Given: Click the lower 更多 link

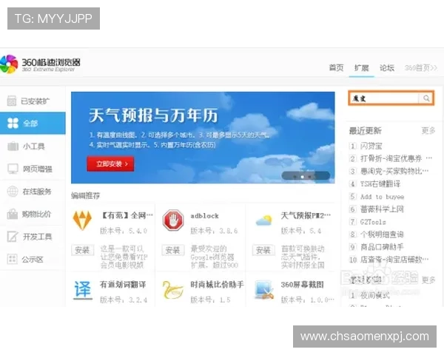Looking at the screenshot, I should [x=428, y=280].
